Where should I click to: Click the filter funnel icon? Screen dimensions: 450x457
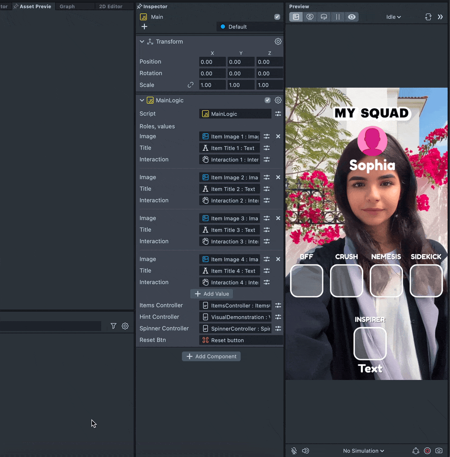(x=113, y=326)
